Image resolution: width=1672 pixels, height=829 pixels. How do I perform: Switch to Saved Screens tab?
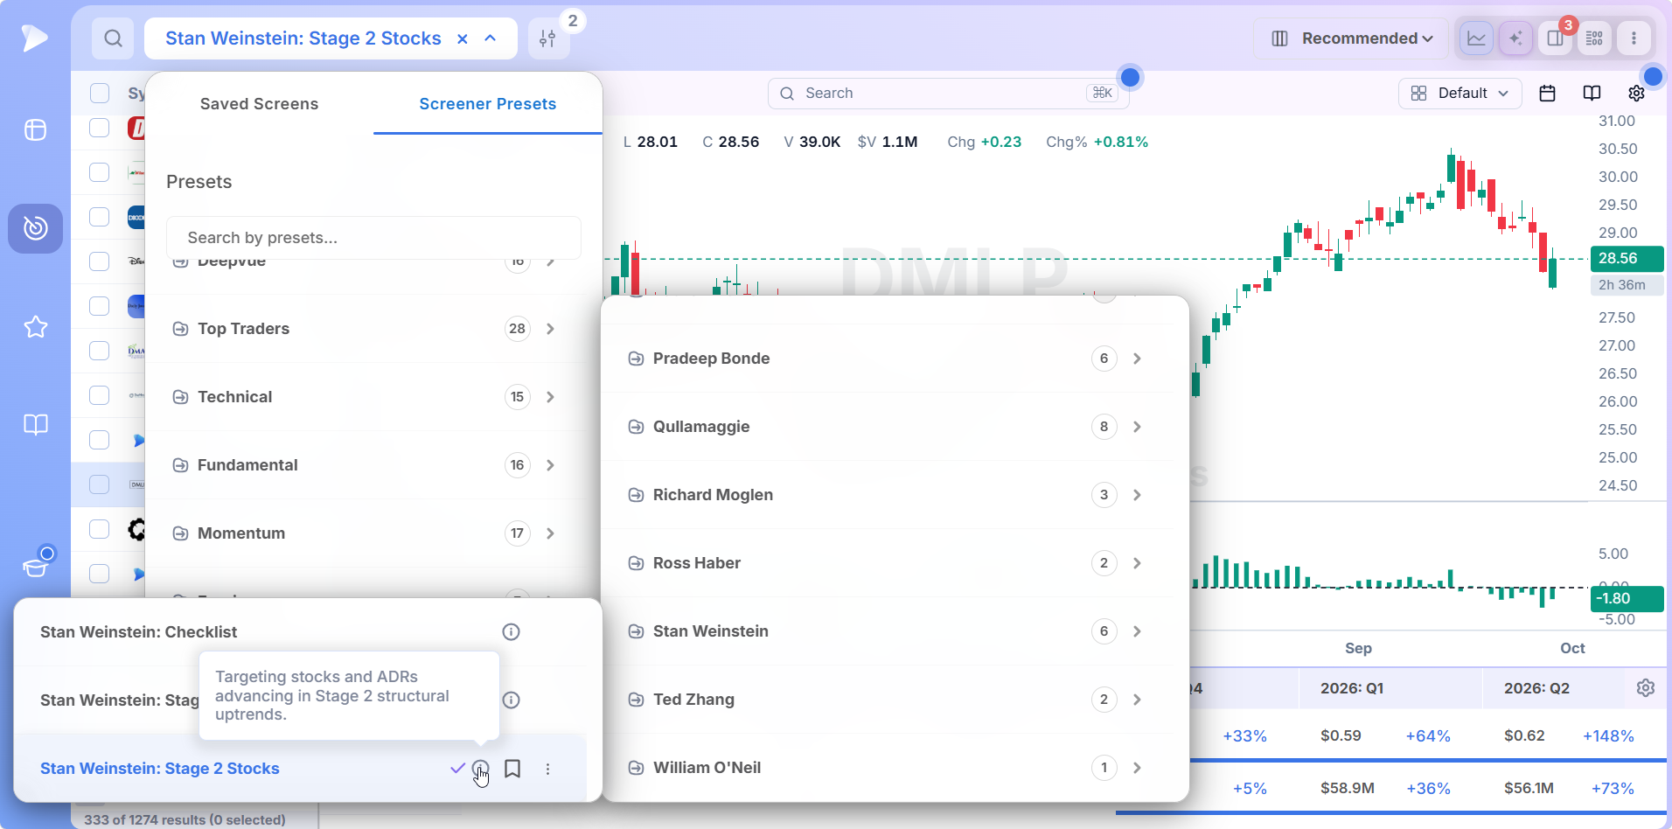(x=259, y=104)
